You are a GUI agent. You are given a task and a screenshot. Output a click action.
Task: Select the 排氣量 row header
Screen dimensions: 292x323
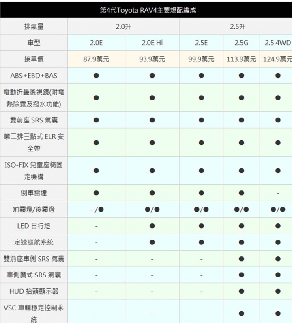click(34, 26)
